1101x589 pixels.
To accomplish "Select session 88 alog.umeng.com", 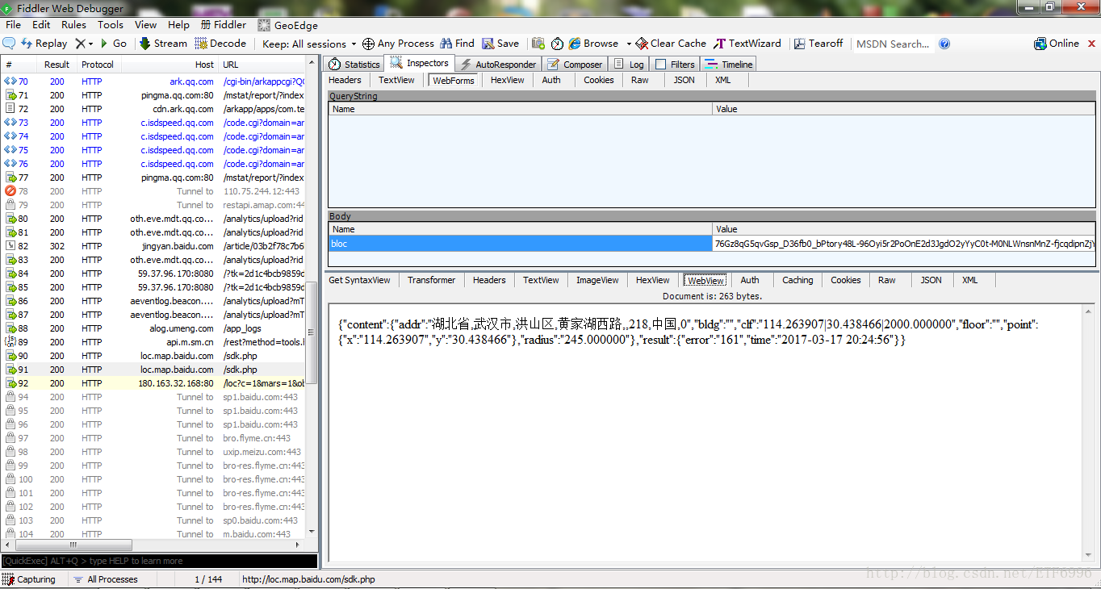I will [153, 328].
